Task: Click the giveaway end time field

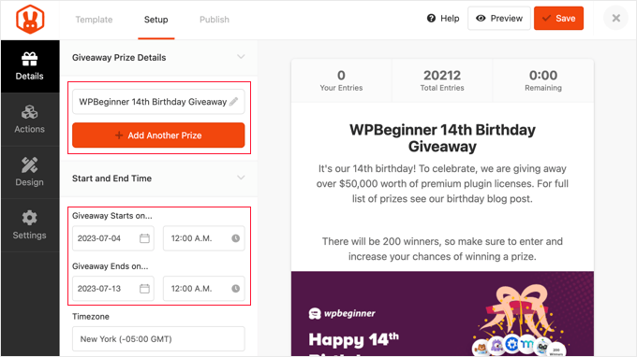Action: click(204, 289)
